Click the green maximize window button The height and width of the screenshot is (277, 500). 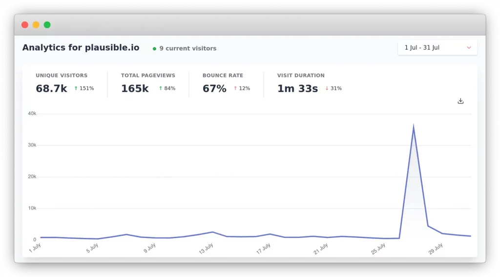click(x=47, y=25)
